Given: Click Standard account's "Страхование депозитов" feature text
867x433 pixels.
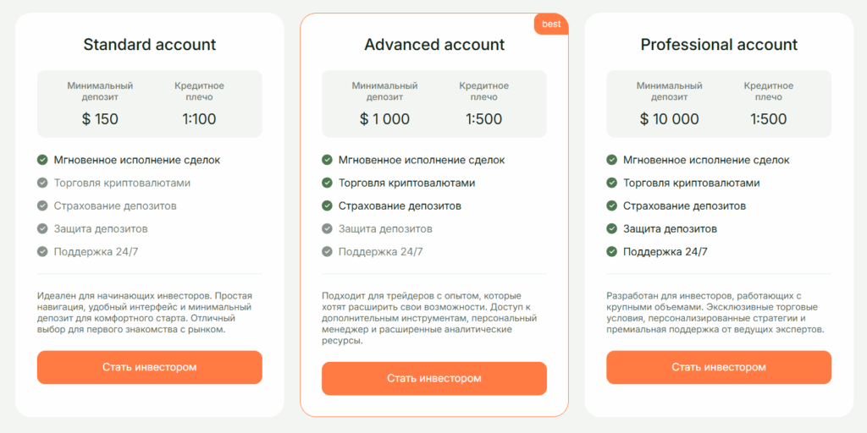Looking at the screenshot, I should coord(115,206).
